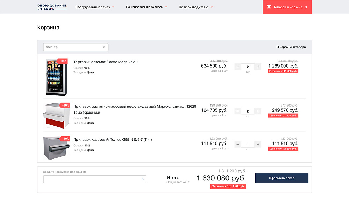Image resolution: width=349 pixels, height=209 pixels.
Task: Submit coupon code with arrow icon
Action: click(x=143, y=179)
